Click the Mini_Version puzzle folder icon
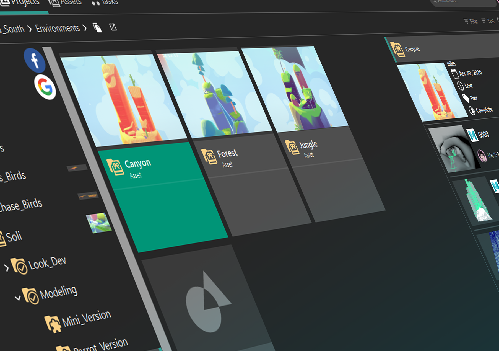 (x=52, y=324)
